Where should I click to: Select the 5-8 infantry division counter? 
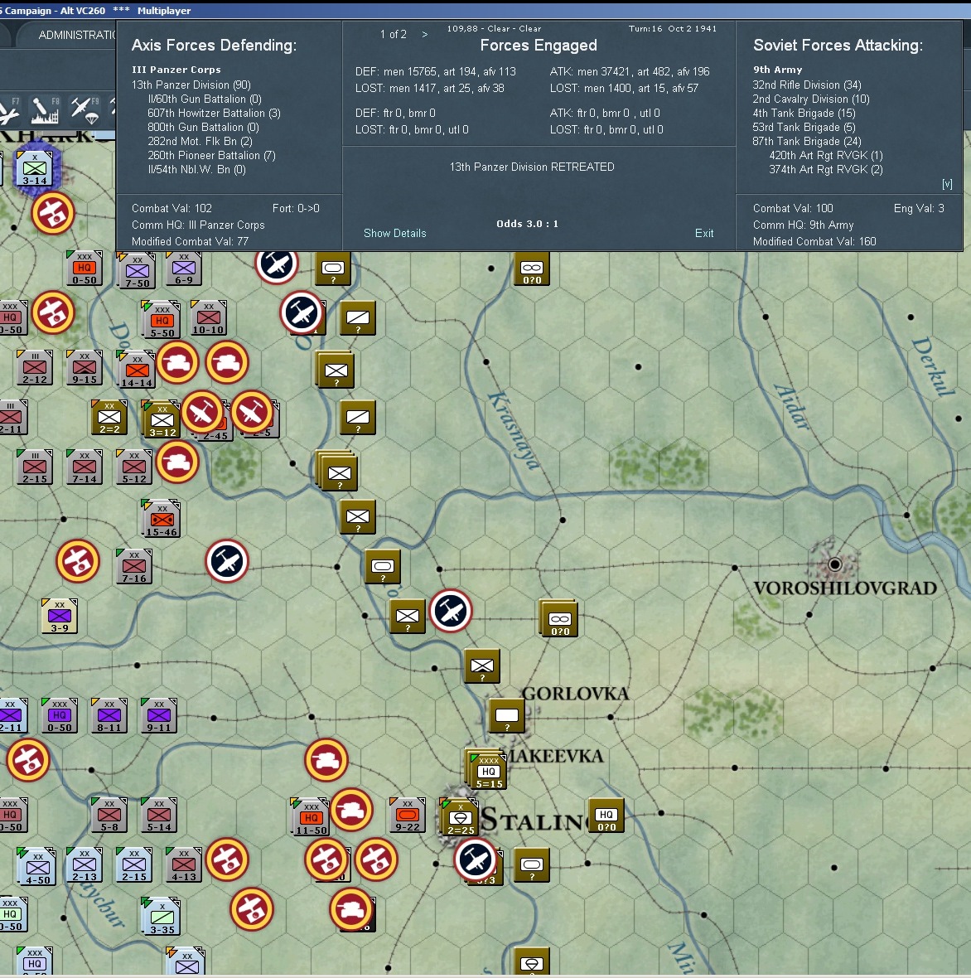point(109,816)
